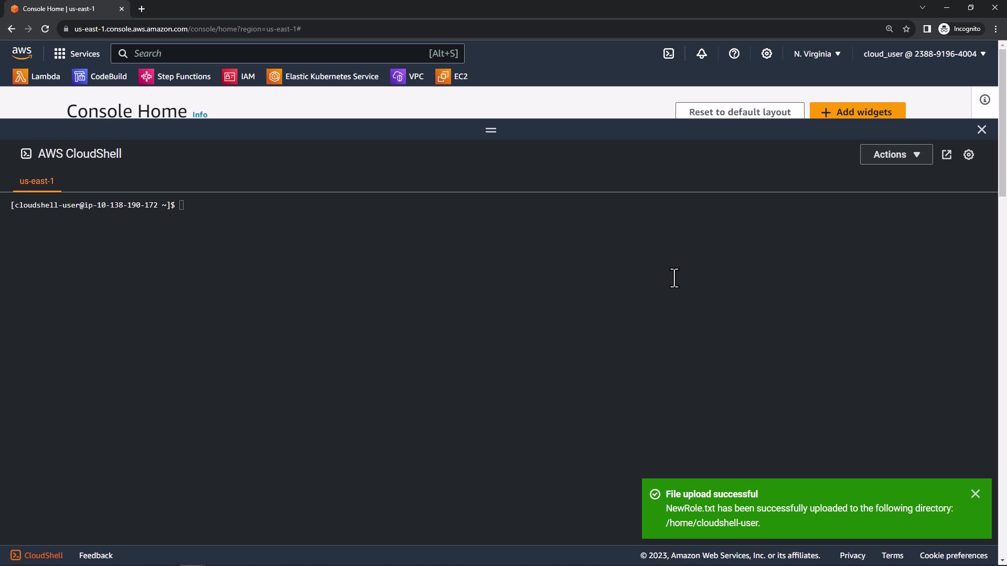Expand the cloud_user account dropdown
Screen dimensions: 1007x566
(x=925, y=53)
